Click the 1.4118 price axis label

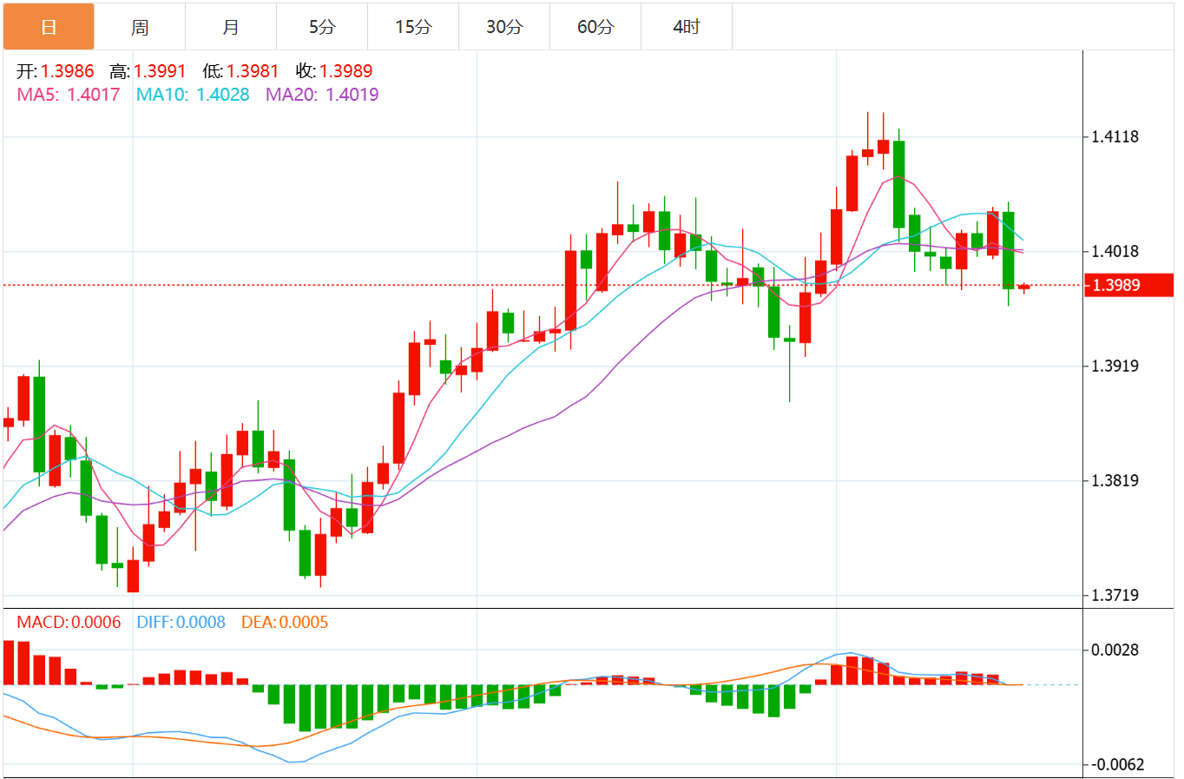(x=1115, y=136)
